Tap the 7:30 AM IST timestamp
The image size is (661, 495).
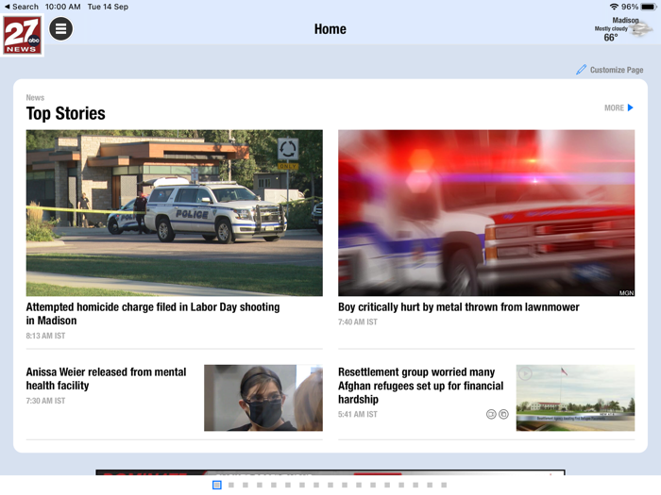pyautogui.click(x=45, y=401)
